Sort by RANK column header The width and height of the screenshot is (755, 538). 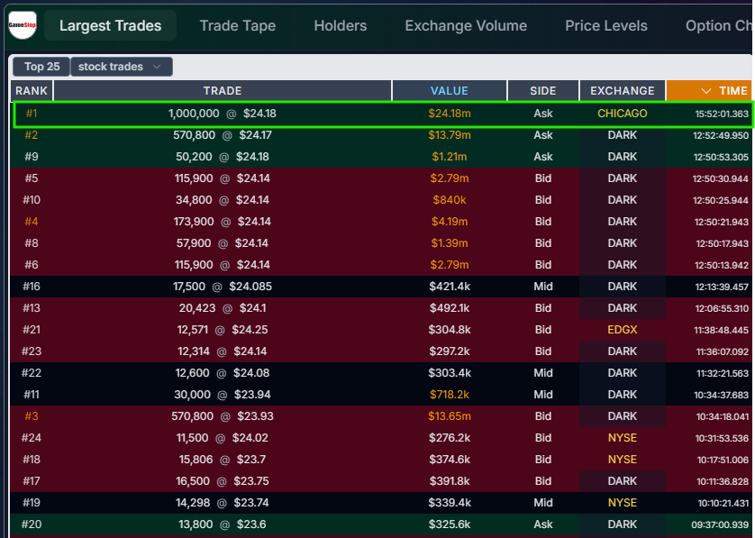32,90
